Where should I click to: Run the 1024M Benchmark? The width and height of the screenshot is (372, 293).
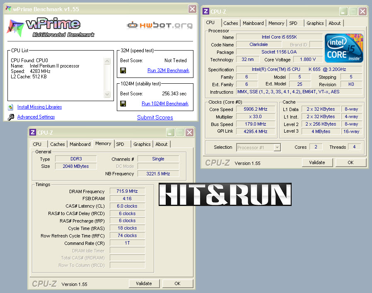click(x=165, y=104)
